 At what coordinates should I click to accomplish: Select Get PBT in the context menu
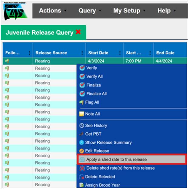[x=93, y=134]
